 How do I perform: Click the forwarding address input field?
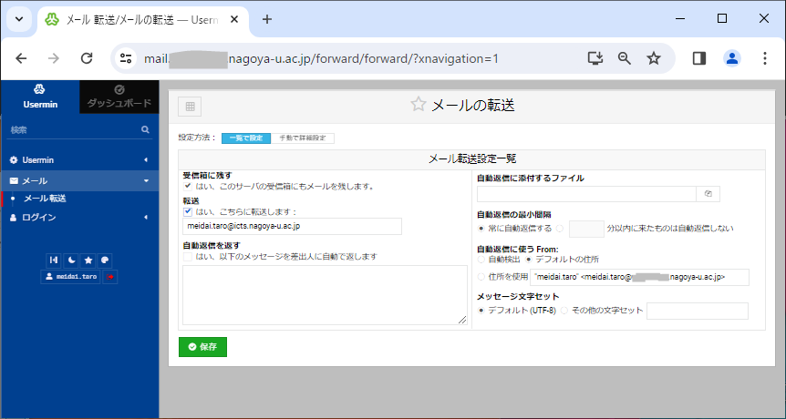click(x=293, y=226)
